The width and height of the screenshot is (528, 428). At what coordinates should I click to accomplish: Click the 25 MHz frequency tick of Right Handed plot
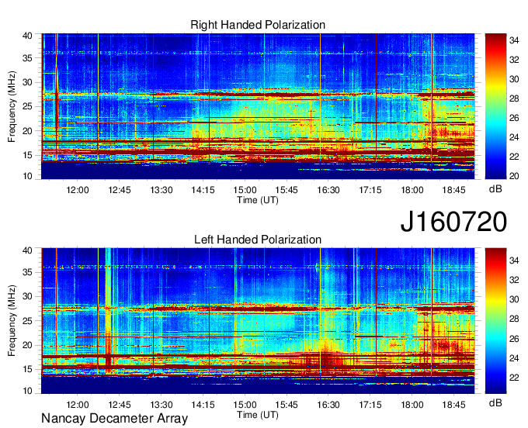tap(28, 106)
